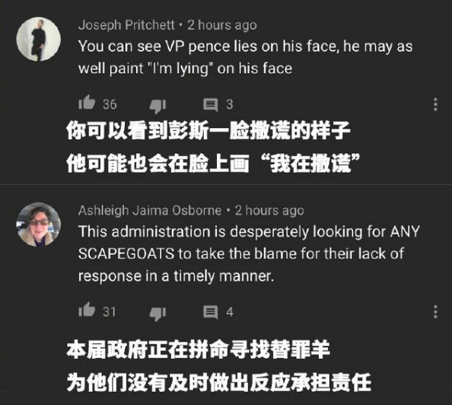452x405 pixels.
Task: Open three-dot menu for Joseph Pritchett's comment
Action: click(x=435, y=104)
